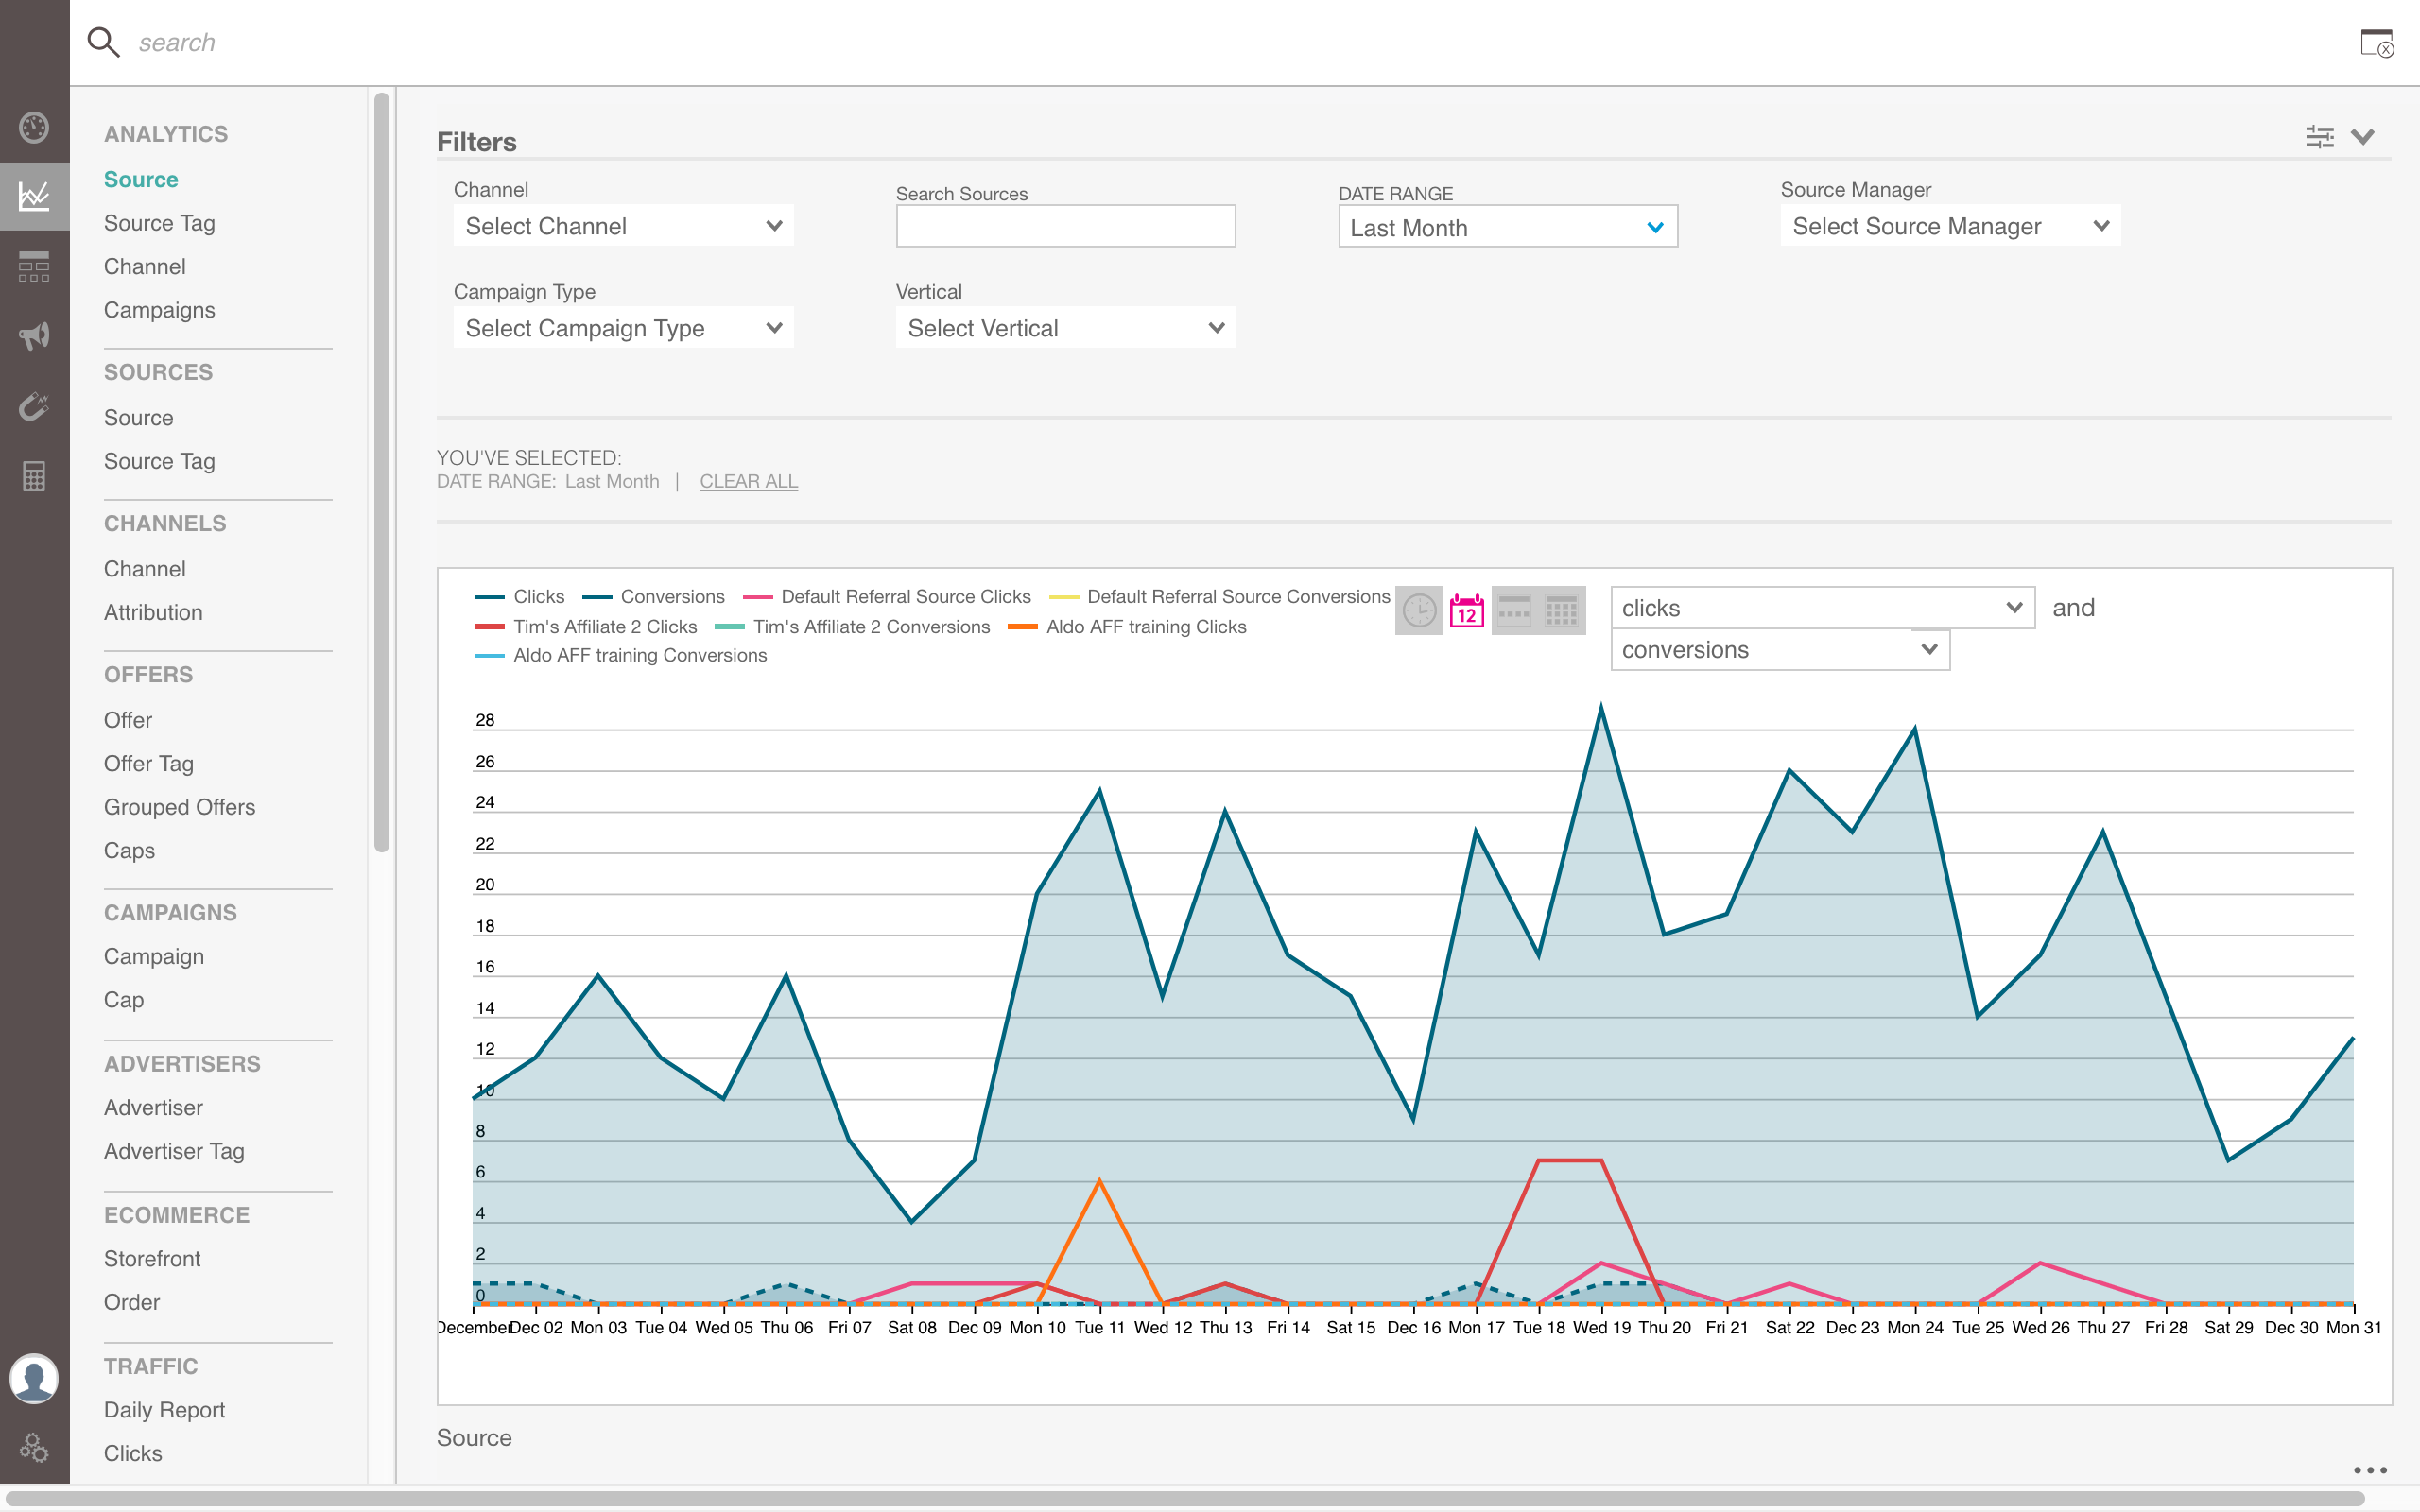Open the calculator sidebar icon
The width and height of the screenshot is (2420, 1512).
click(34, 476)
